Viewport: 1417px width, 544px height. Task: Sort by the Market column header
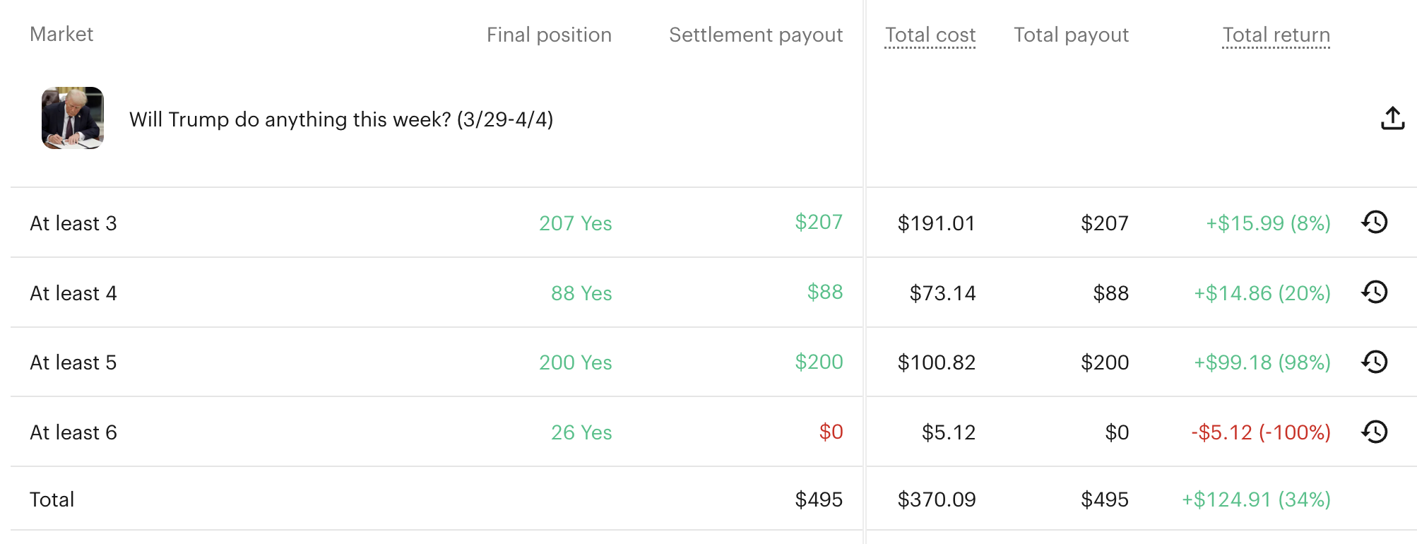tap(61, 34)
